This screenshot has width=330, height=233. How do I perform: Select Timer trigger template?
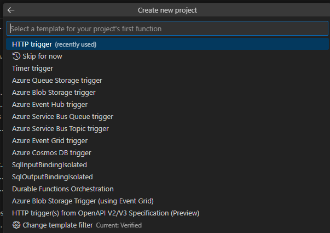[x=32, y=69]
